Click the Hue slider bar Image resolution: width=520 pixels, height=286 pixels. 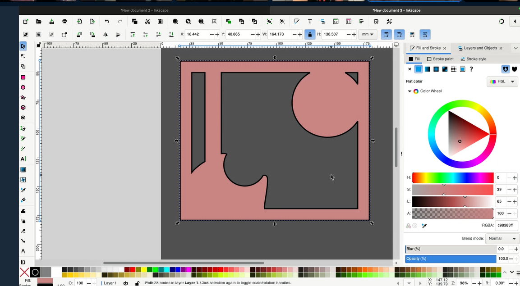[453, 178]
